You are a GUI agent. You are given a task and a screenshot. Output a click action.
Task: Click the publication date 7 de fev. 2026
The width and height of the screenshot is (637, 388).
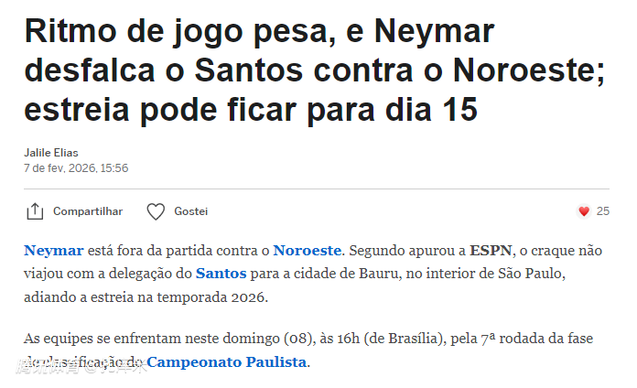tap(76, 167)
